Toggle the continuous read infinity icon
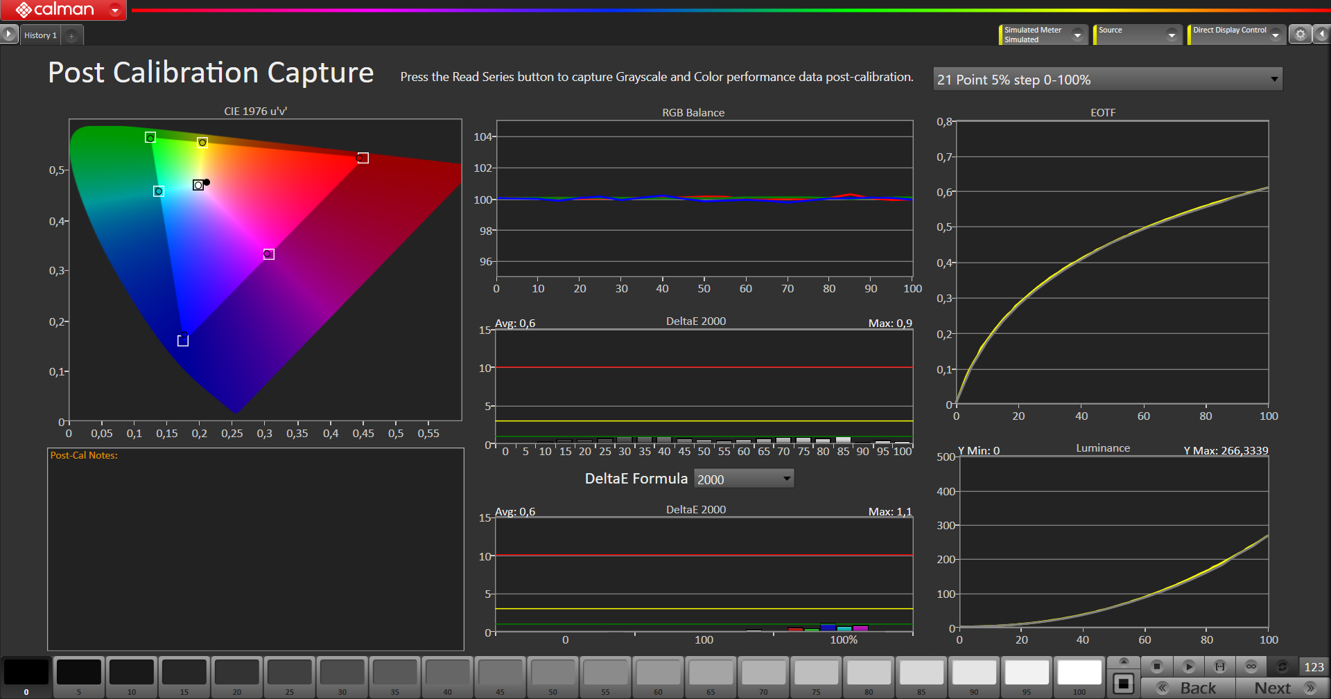This screenshot has width=1331, height=699. 1251,666
